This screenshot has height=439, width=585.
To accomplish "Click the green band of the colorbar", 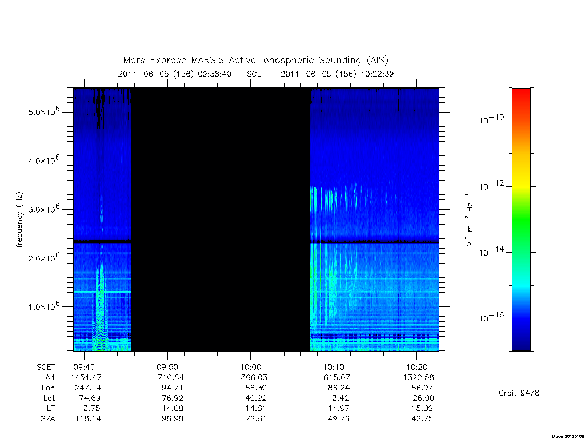I will coord(521,220).
